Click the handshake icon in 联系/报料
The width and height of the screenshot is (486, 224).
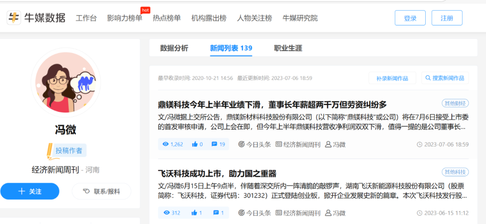[x=86, y=191]
